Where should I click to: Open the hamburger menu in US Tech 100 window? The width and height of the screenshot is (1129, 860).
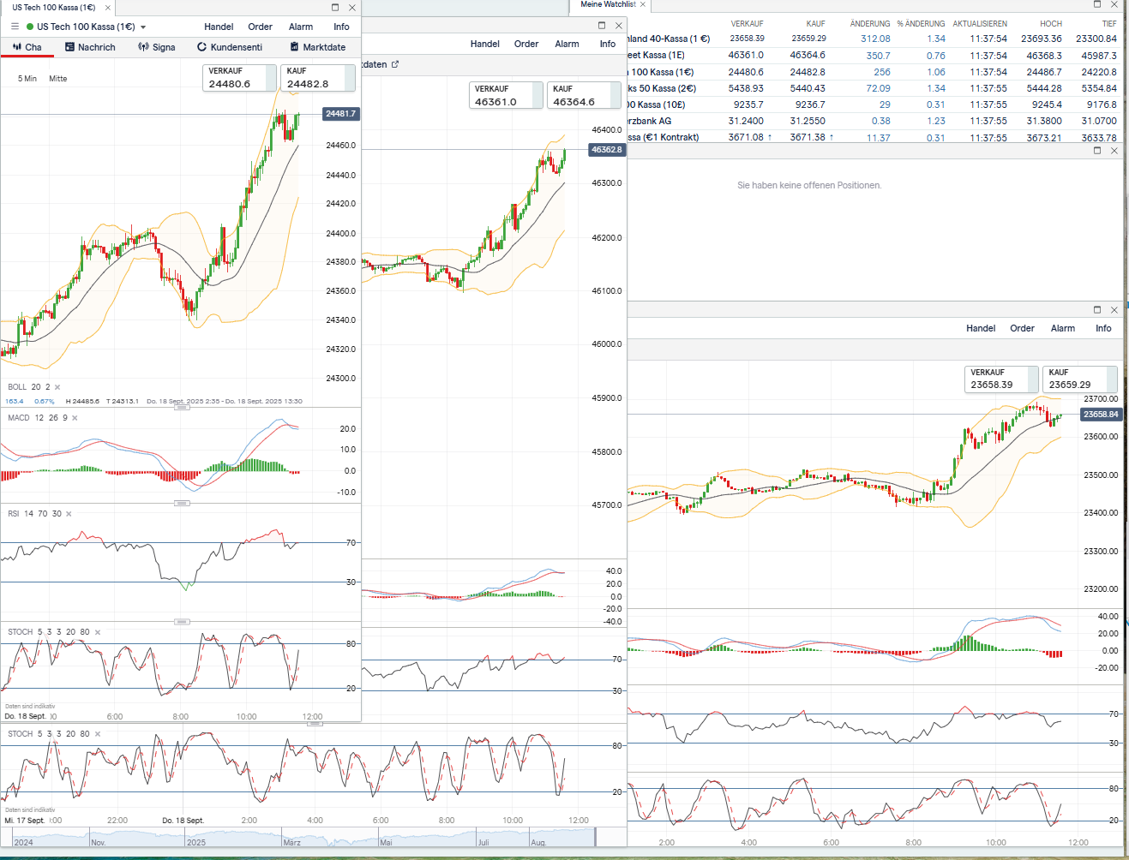click(15, 27)
